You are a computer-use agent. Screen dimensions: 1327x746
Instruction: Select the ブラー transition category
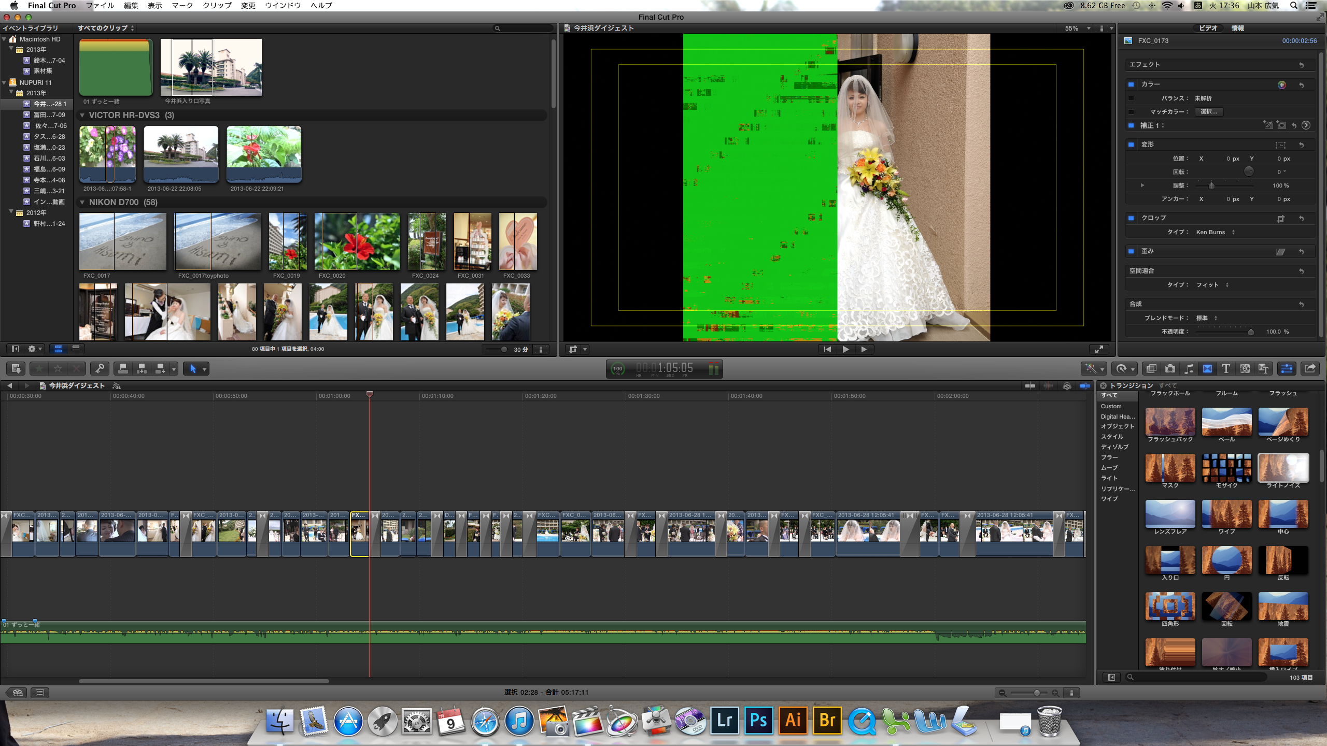1110,457
